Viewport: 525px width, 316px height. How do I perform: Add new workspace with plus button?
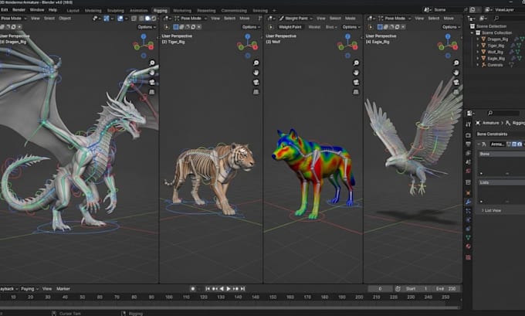[x=274, y=10]
